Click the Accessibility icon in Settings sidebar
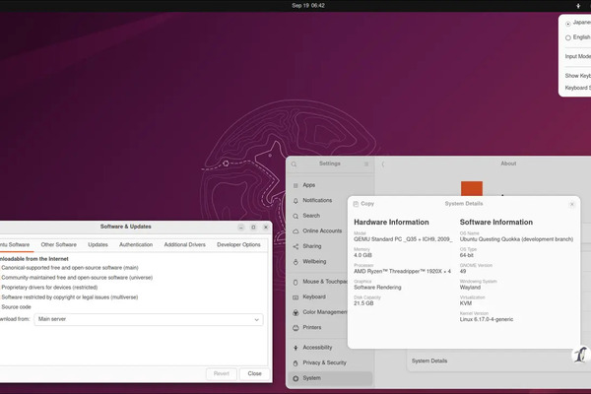 click(x=295, y=348)
